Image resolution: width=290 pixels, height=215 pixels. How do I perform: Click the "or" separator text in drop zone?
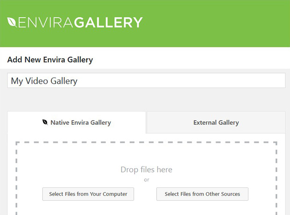click(x=146, y=179)
